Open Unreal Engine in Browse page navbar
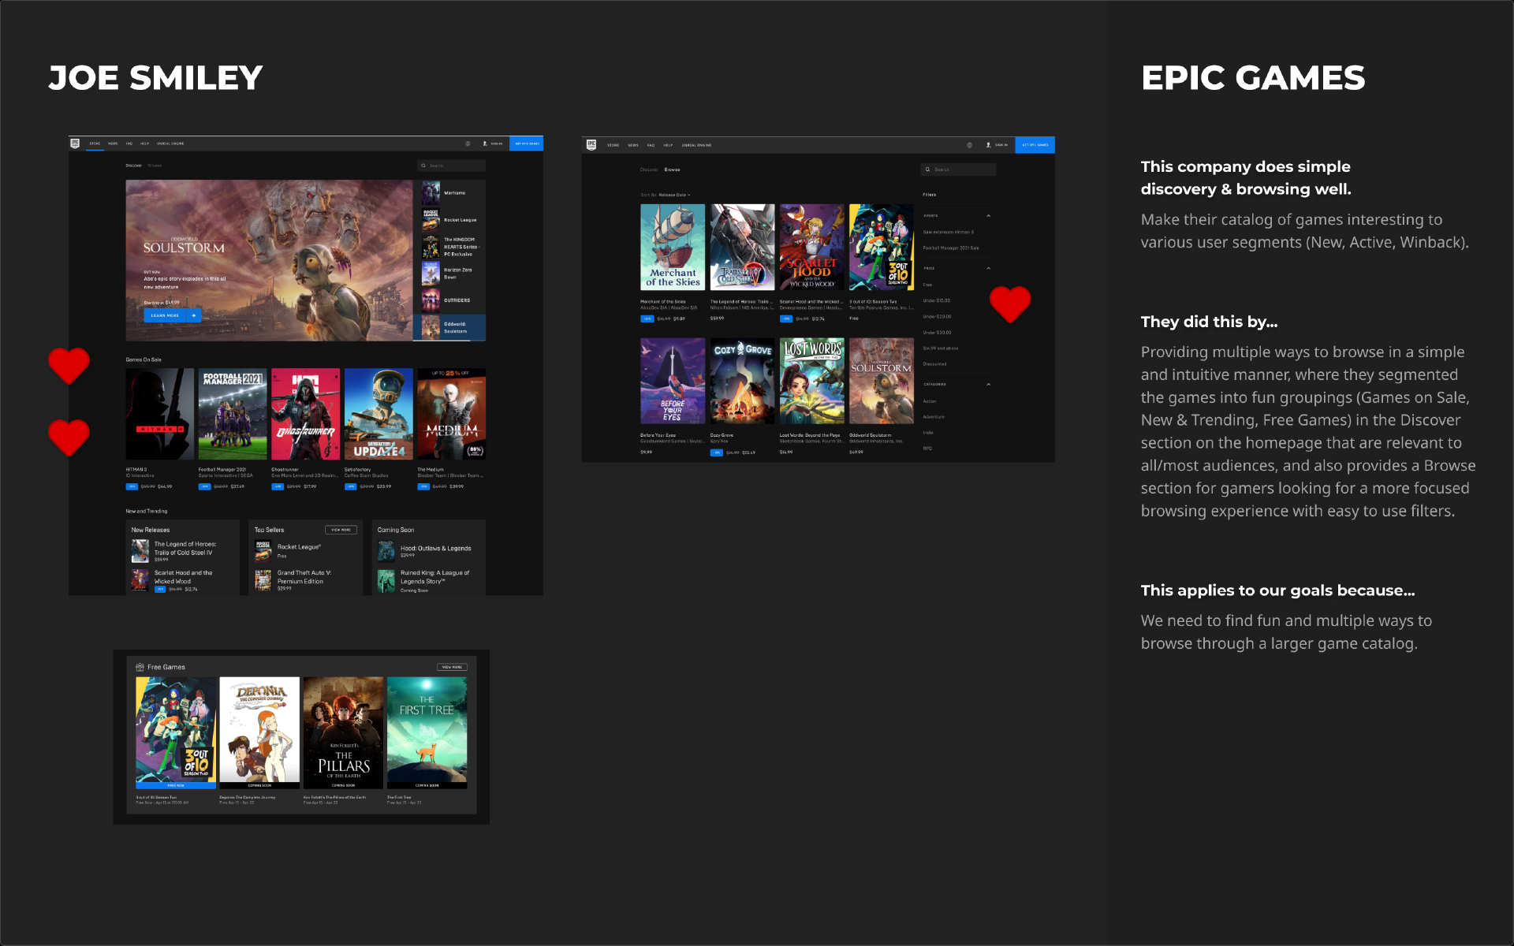The height and width of the screenshot is (946, 1514). click(696, 145)
